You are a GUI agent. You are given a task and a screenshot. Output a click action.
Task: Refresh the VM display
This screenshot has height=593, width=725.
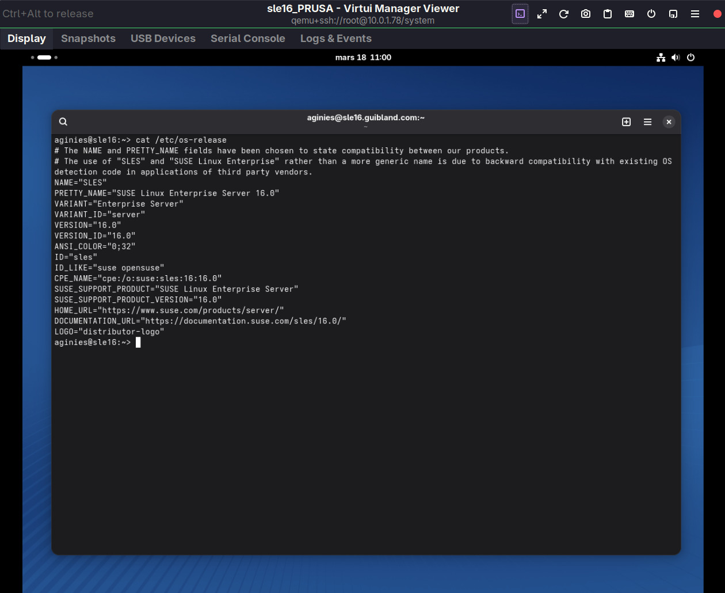tap(564, 14)
